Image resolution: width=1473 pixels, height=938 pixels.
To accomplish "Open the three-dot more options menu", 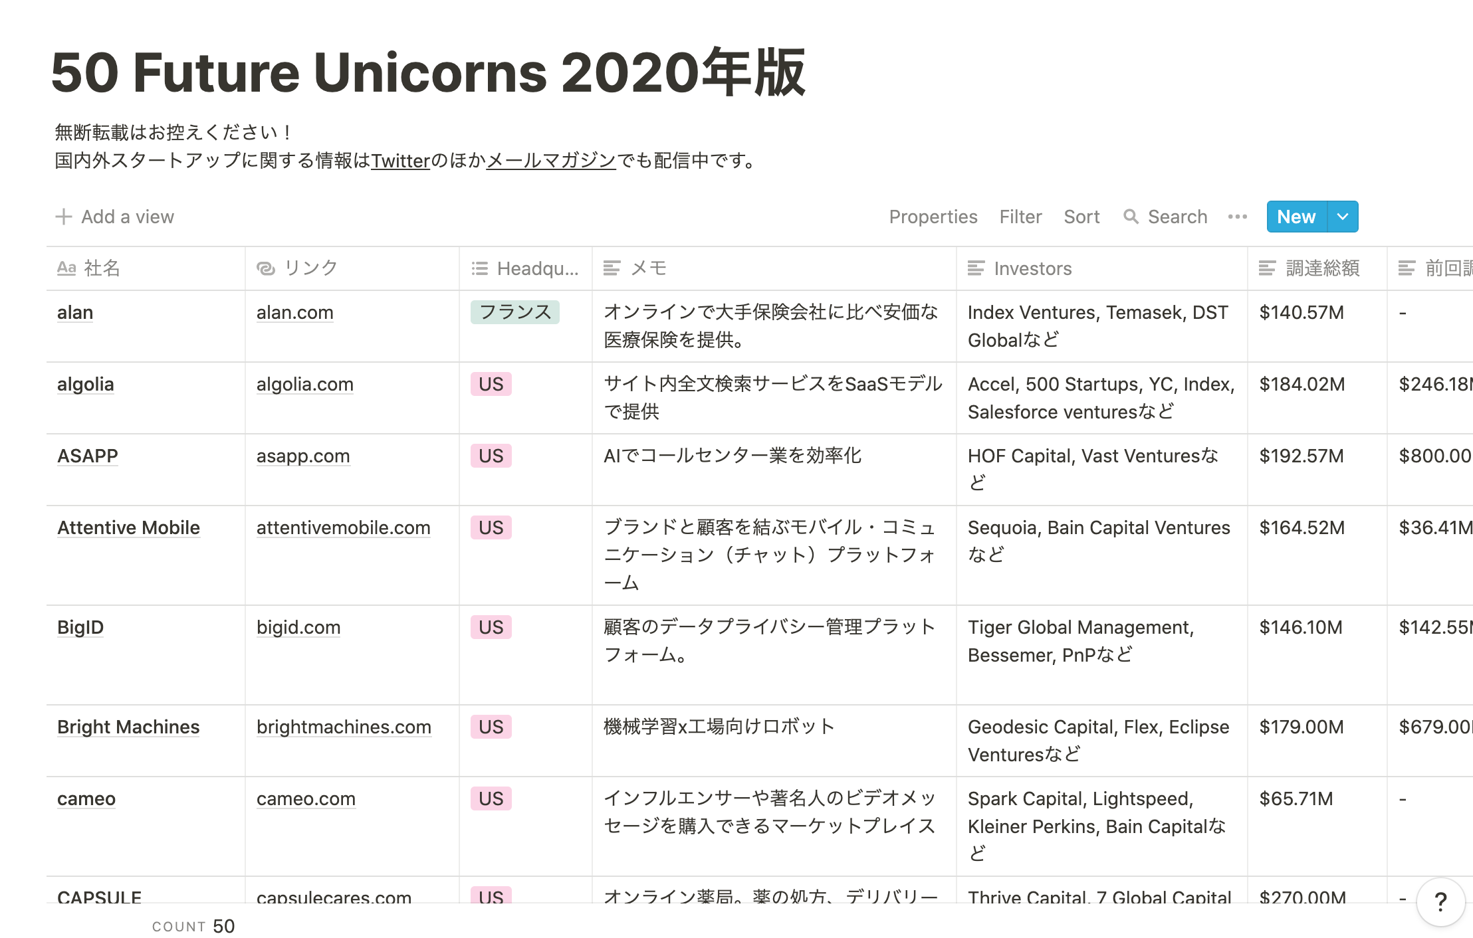I will pos(1238,217).
